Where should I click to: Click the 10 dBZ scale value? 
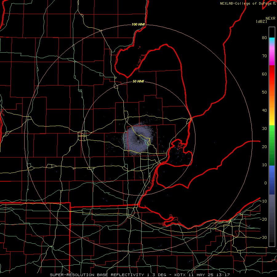[264, 165]
